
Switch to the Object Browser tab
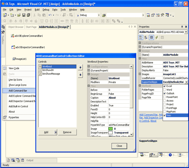tap(16, 27)
